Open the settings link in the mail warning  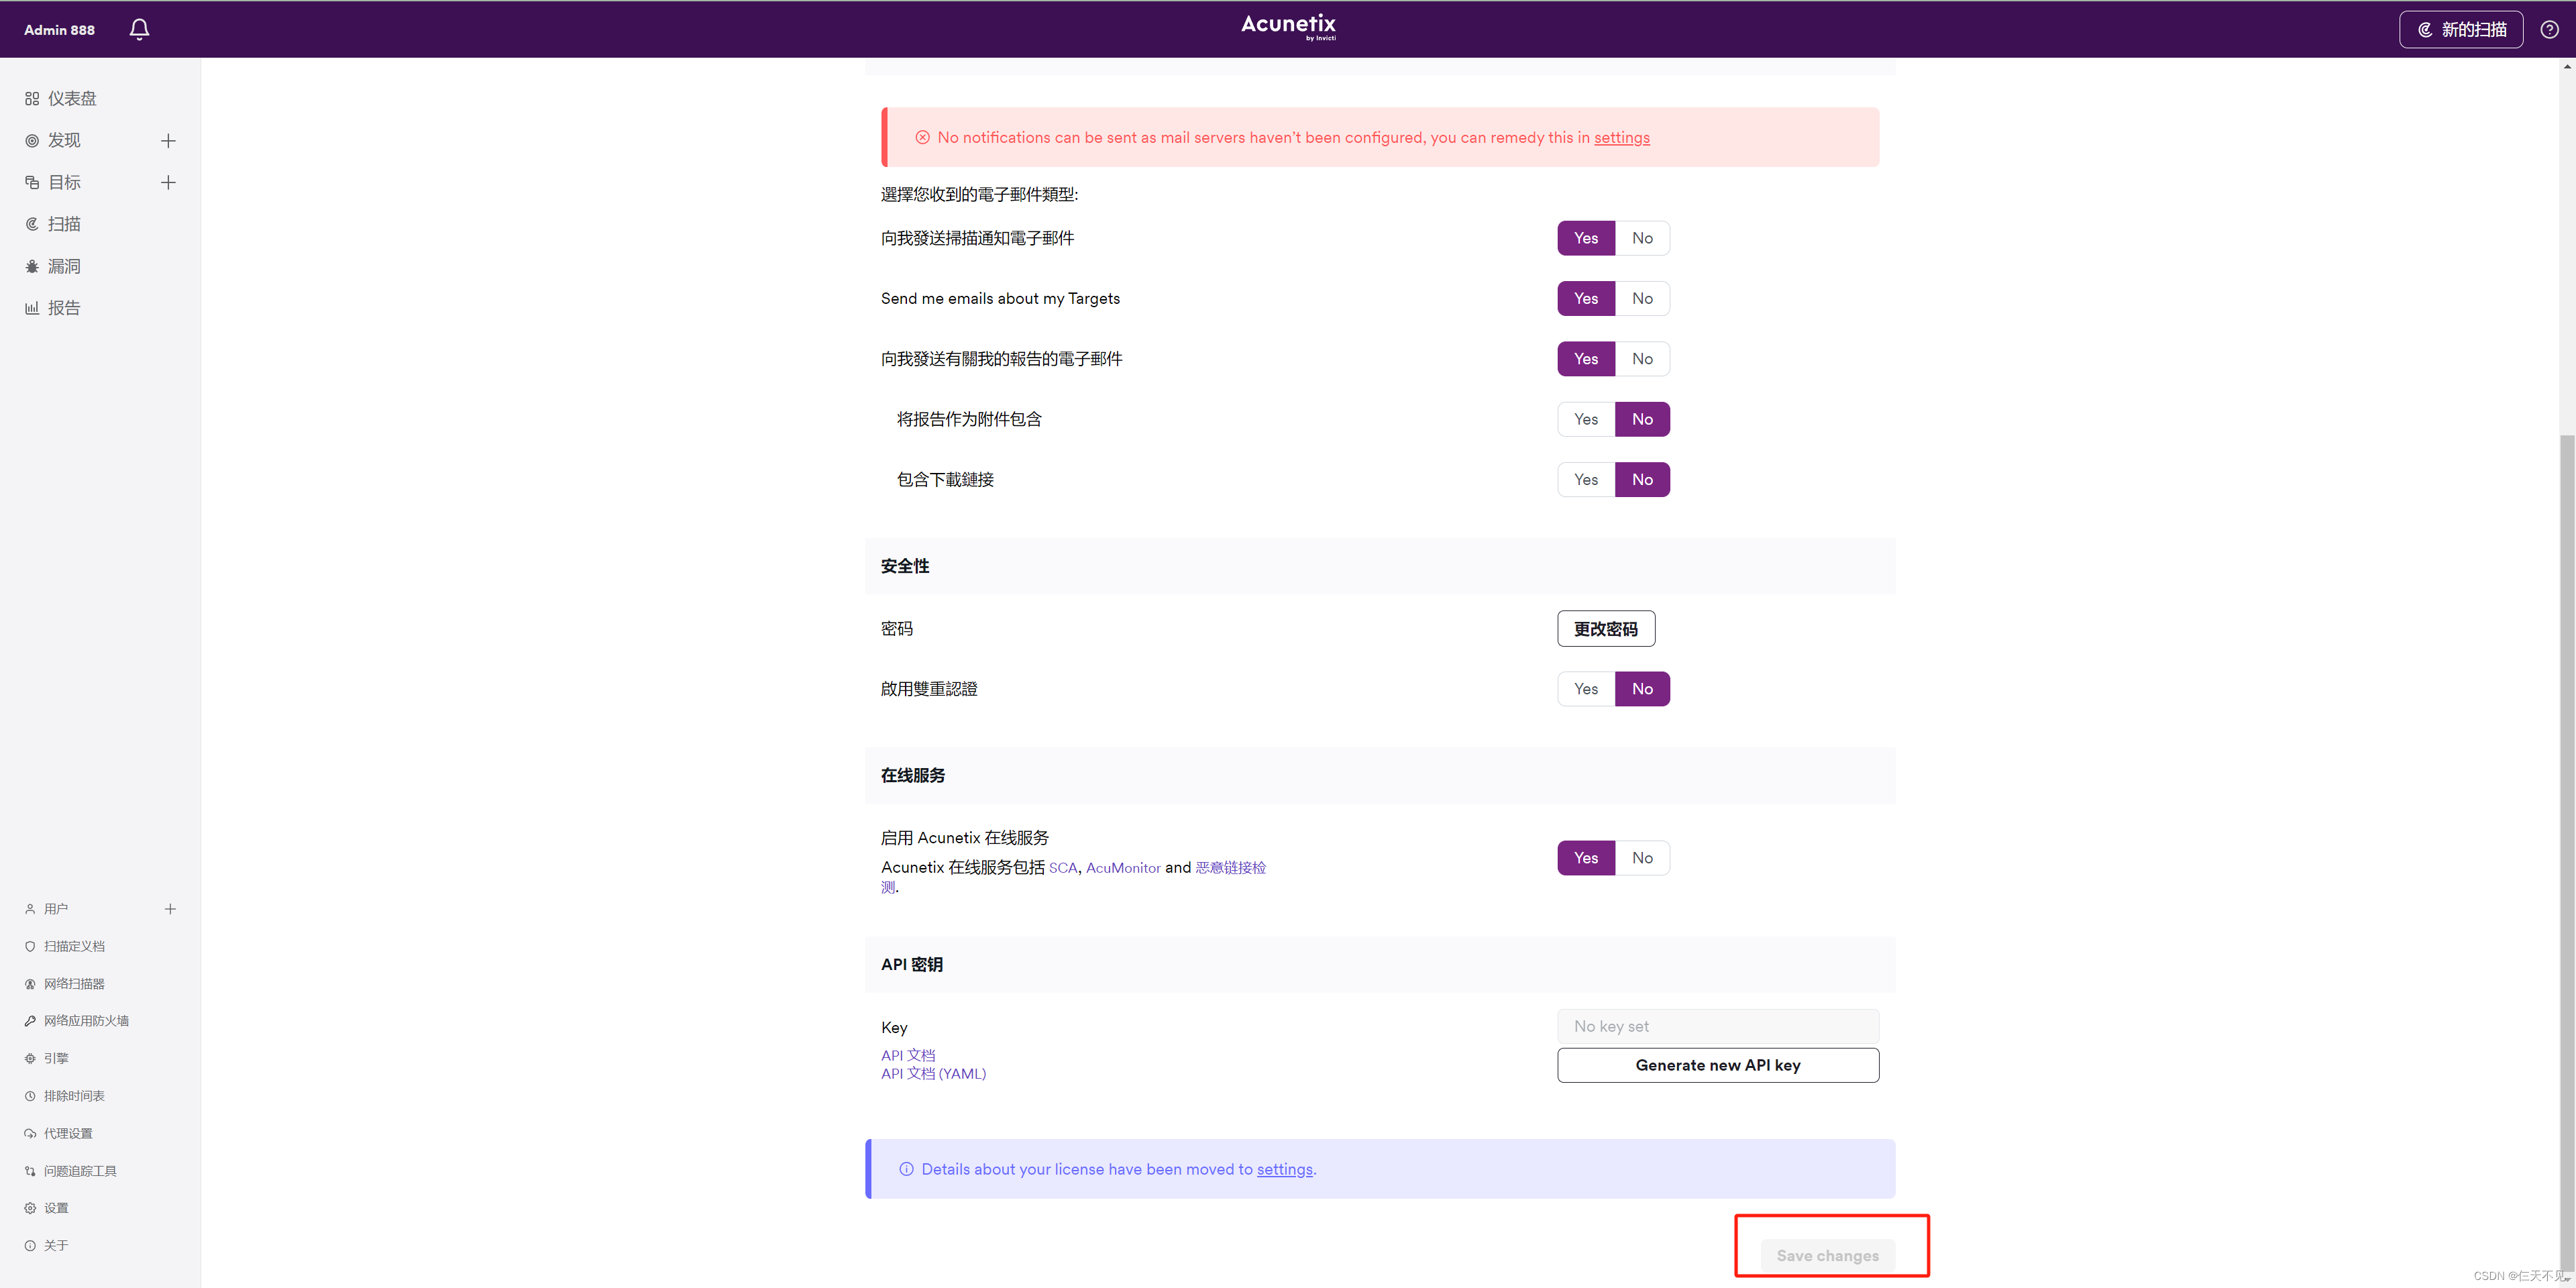click(1622, 137)
